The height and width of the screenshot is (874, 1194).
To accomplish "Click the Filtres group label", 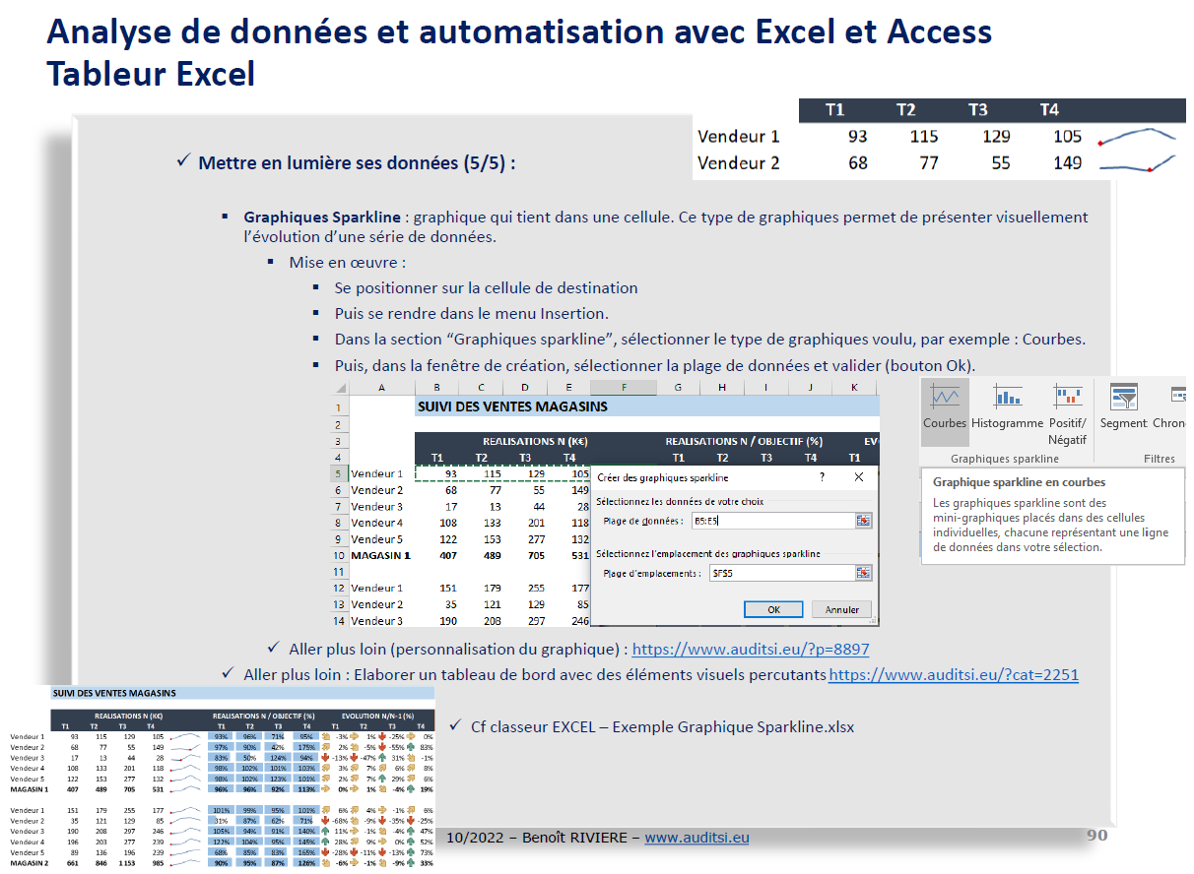I will [x=1160, y=459].
